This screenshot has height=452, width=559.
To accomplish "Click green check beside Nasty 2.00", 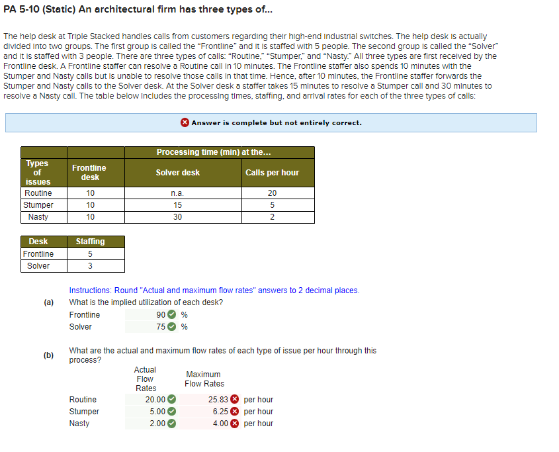I will (171, 424).
